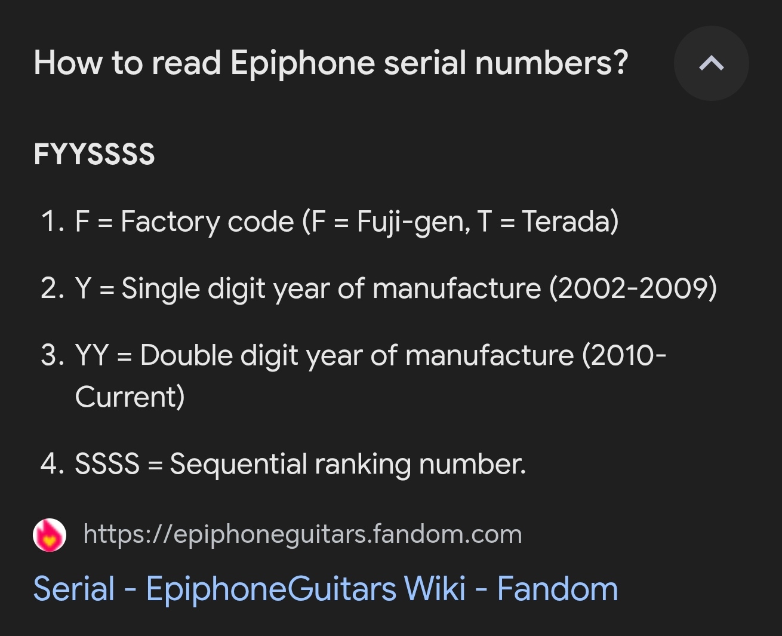This screenshot has width=782, height=636.
Task: Click the list number '2.' marker
Action: (53, 288)
